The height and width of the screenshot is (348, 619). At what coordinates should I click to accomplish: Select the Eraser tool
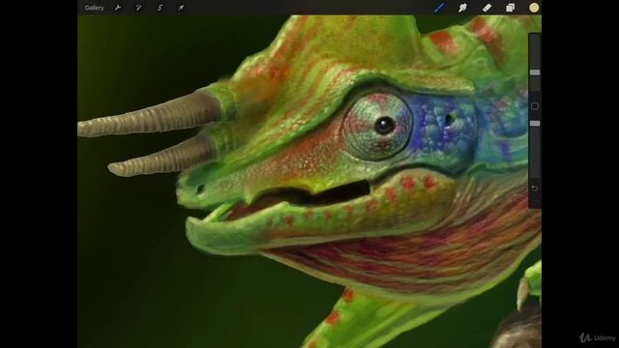pos(486,8)
